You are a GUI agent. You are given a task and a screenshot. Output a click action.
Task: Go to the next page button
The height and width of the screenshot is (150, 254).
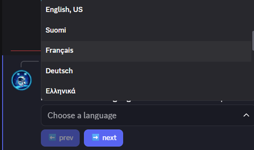point(104,138)
